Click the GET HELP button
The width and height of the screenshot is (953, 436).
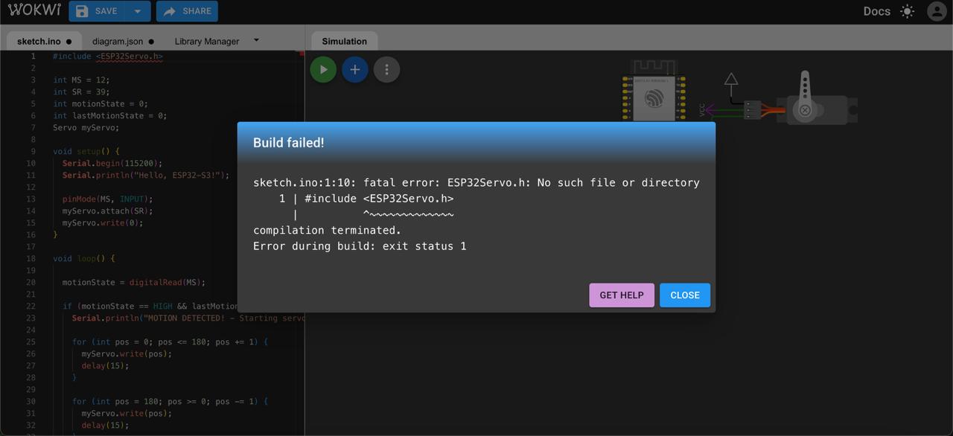point(622,295)
